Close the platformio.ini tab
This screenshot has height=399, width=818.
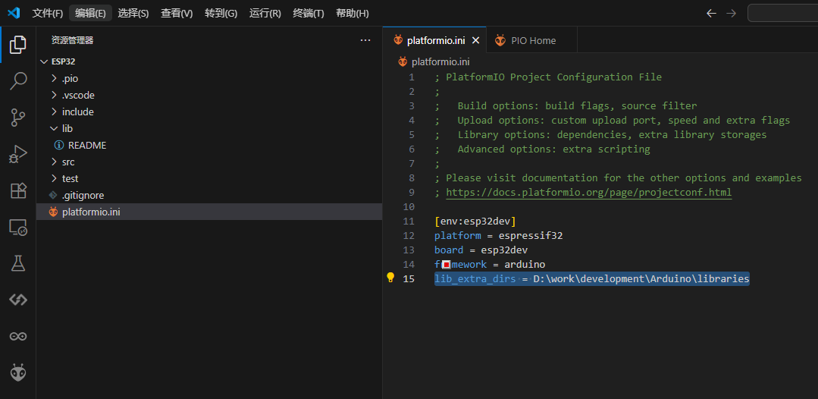click(476, 41)
